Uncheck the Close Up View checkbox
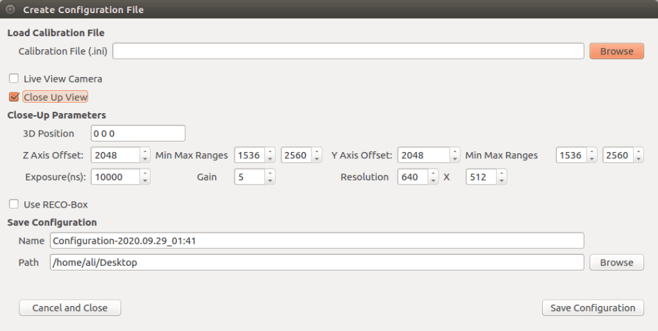Image resolution: width=658 pixels, height=331 pixels. point(14,97)
